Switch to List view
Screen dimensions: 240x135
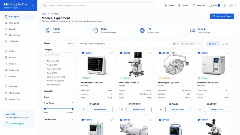pos(225,44)
